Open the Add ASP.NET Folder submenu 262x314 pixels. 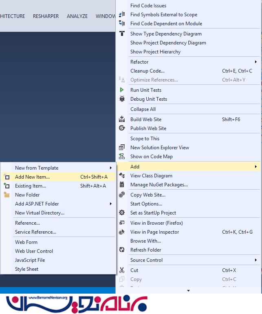[110, 204]
